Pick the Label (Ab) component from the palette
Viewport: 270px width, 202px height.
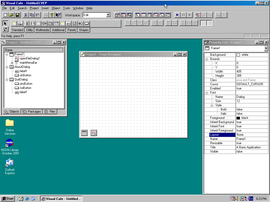coord(69,23)
